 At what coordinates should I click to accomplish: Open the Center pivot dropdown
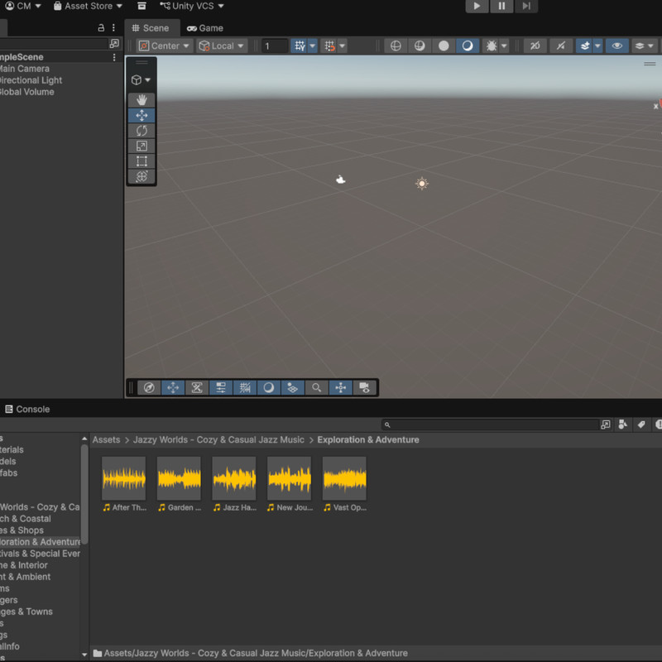[165, 46]
